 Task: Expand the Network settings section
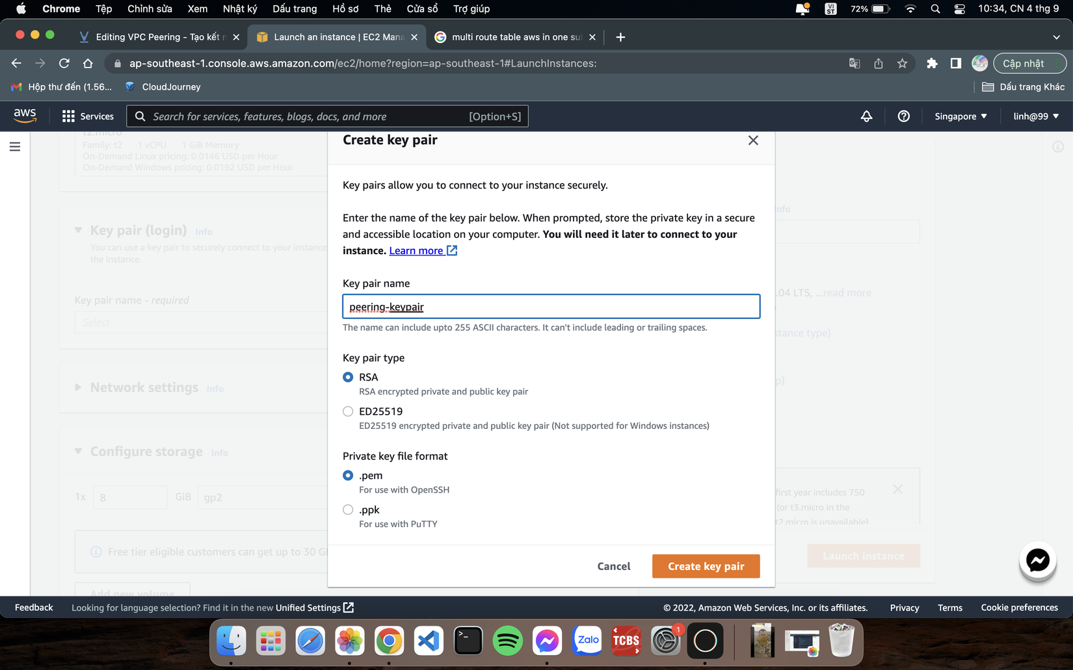point(78,387)
